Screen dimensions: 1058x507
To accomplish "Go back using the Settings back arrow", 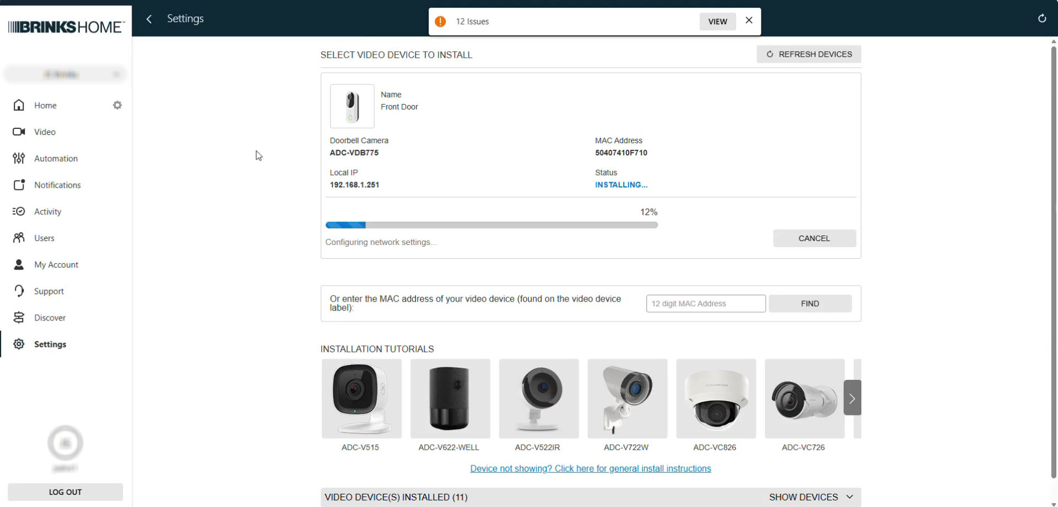I will 149,19.
